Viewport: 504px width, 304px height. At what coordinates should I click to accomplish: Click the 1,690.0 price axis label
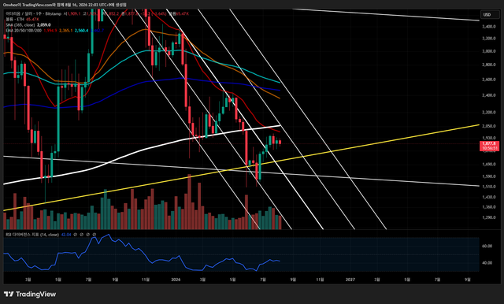(x=488, y=165)
